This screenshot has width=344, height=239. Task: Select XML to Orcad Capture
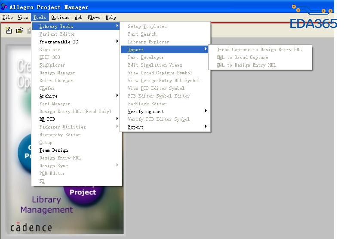260,57
